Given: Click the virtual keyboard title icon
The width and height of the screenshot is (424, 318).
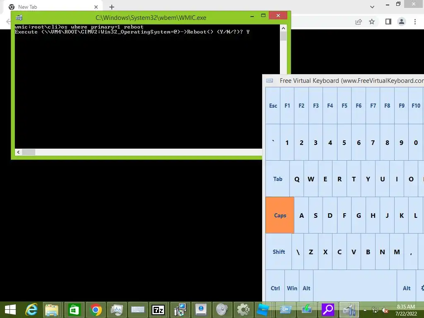Looking at the screenshot, I should [x=270, y=81].
